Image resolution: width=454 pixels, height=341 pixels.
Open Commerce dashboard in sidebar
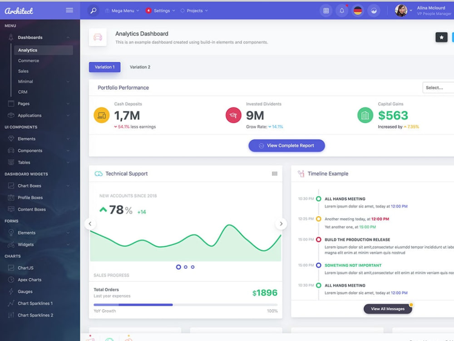pos(28,60)
